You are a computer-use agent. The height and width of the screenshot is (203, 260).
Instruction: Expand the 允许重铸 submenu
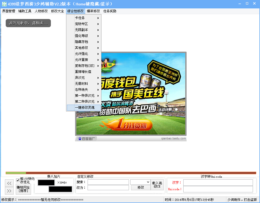pyautogui.click(x=84, y=60)
